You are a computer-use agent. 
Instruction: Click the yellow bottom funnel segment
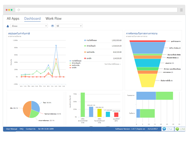(148, 80)
